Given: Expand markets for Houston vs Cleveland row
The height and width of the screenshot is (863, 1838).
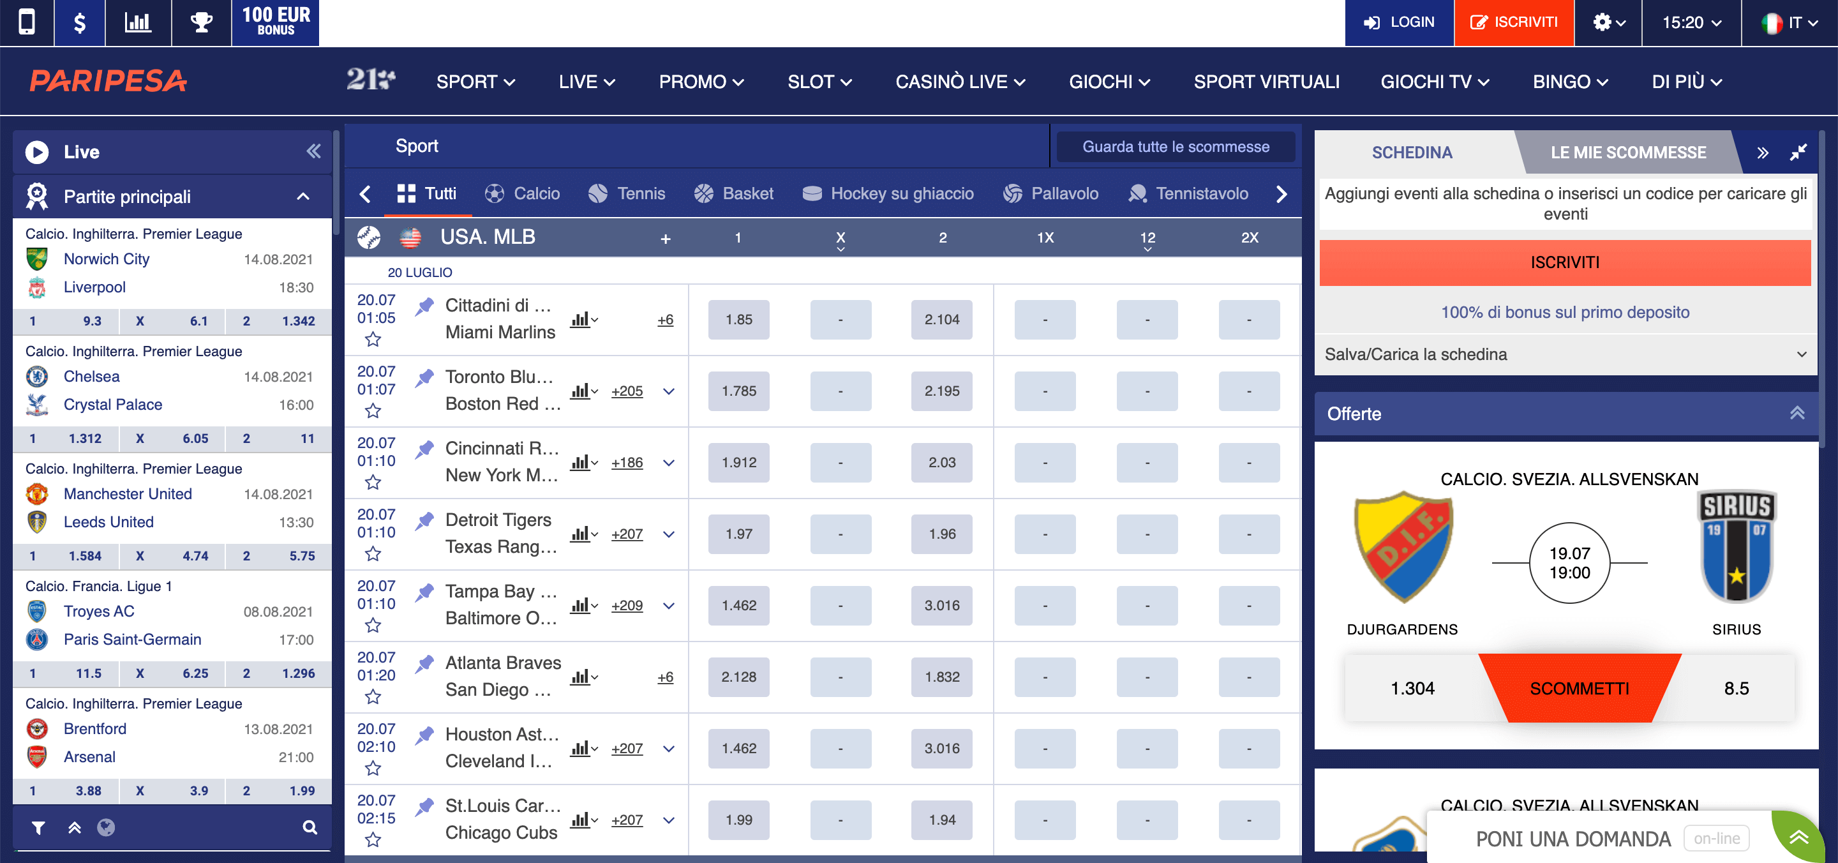Looking at the screenshot, I should [668, 748].
